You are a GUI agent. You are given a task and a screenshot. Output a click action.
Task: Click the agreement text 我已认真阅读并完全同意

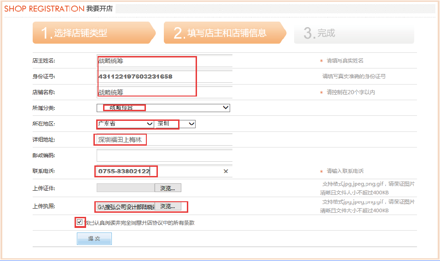[x=139, y=223]
